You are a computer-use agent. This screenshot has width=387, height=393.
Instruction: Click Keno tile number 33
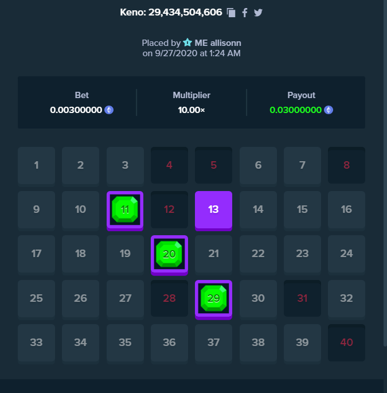tap(36, 343)
